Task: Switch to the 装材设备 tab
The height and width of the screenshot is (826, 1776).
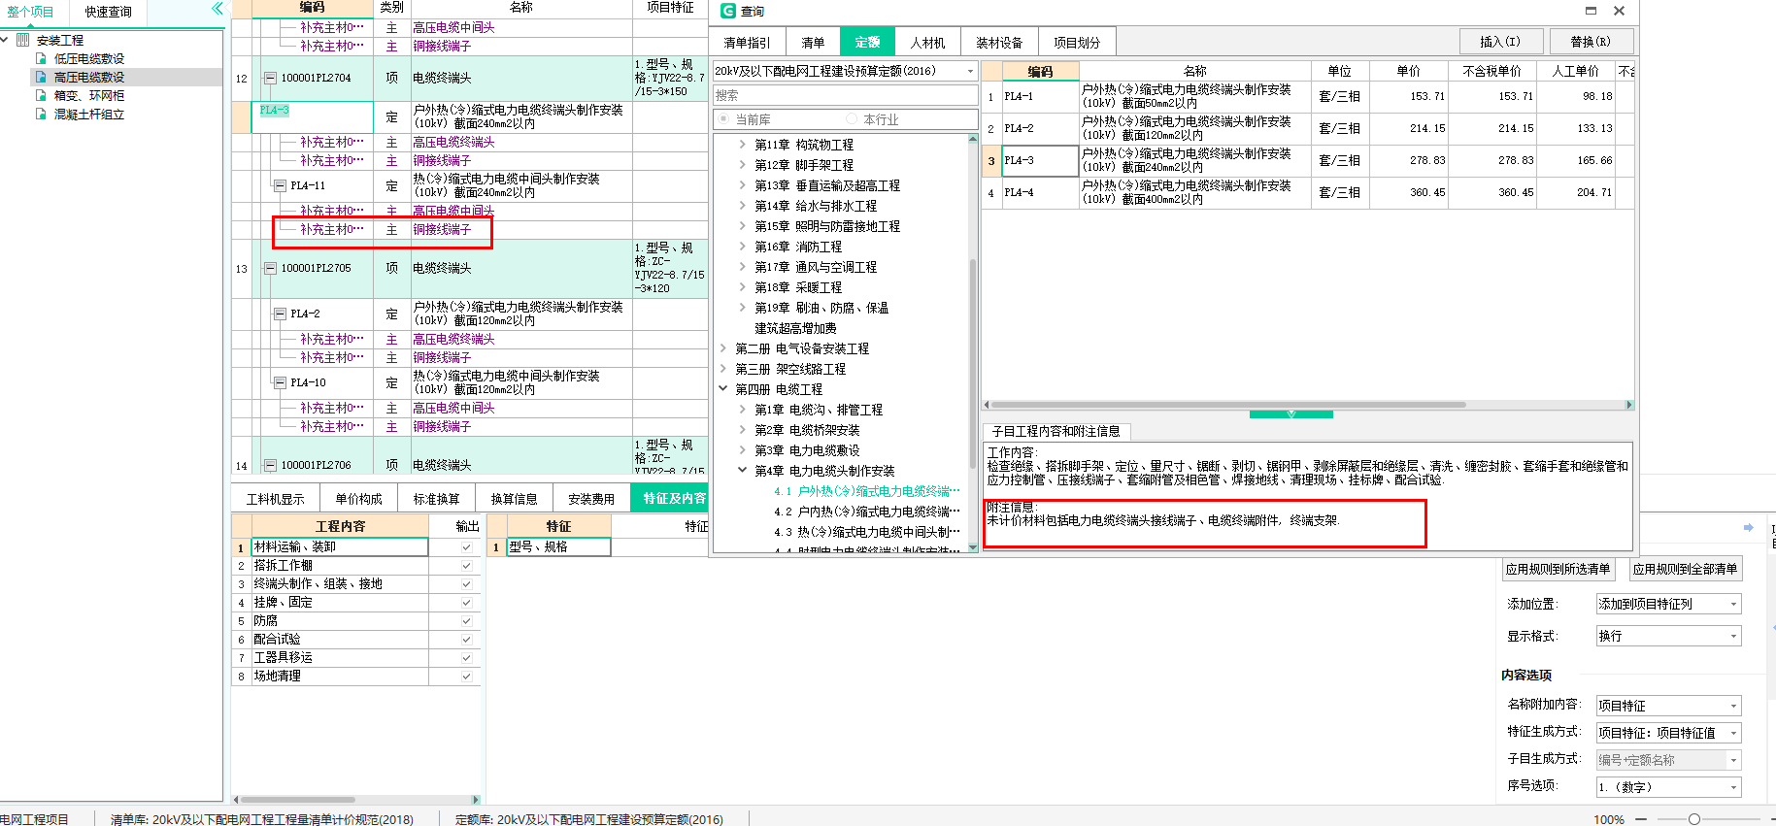Action: [999, 43]
